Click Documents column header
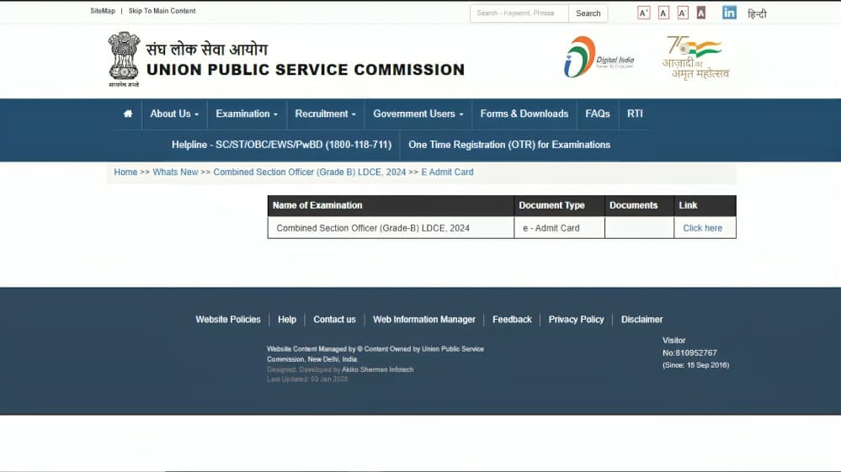 click(639, 205)
